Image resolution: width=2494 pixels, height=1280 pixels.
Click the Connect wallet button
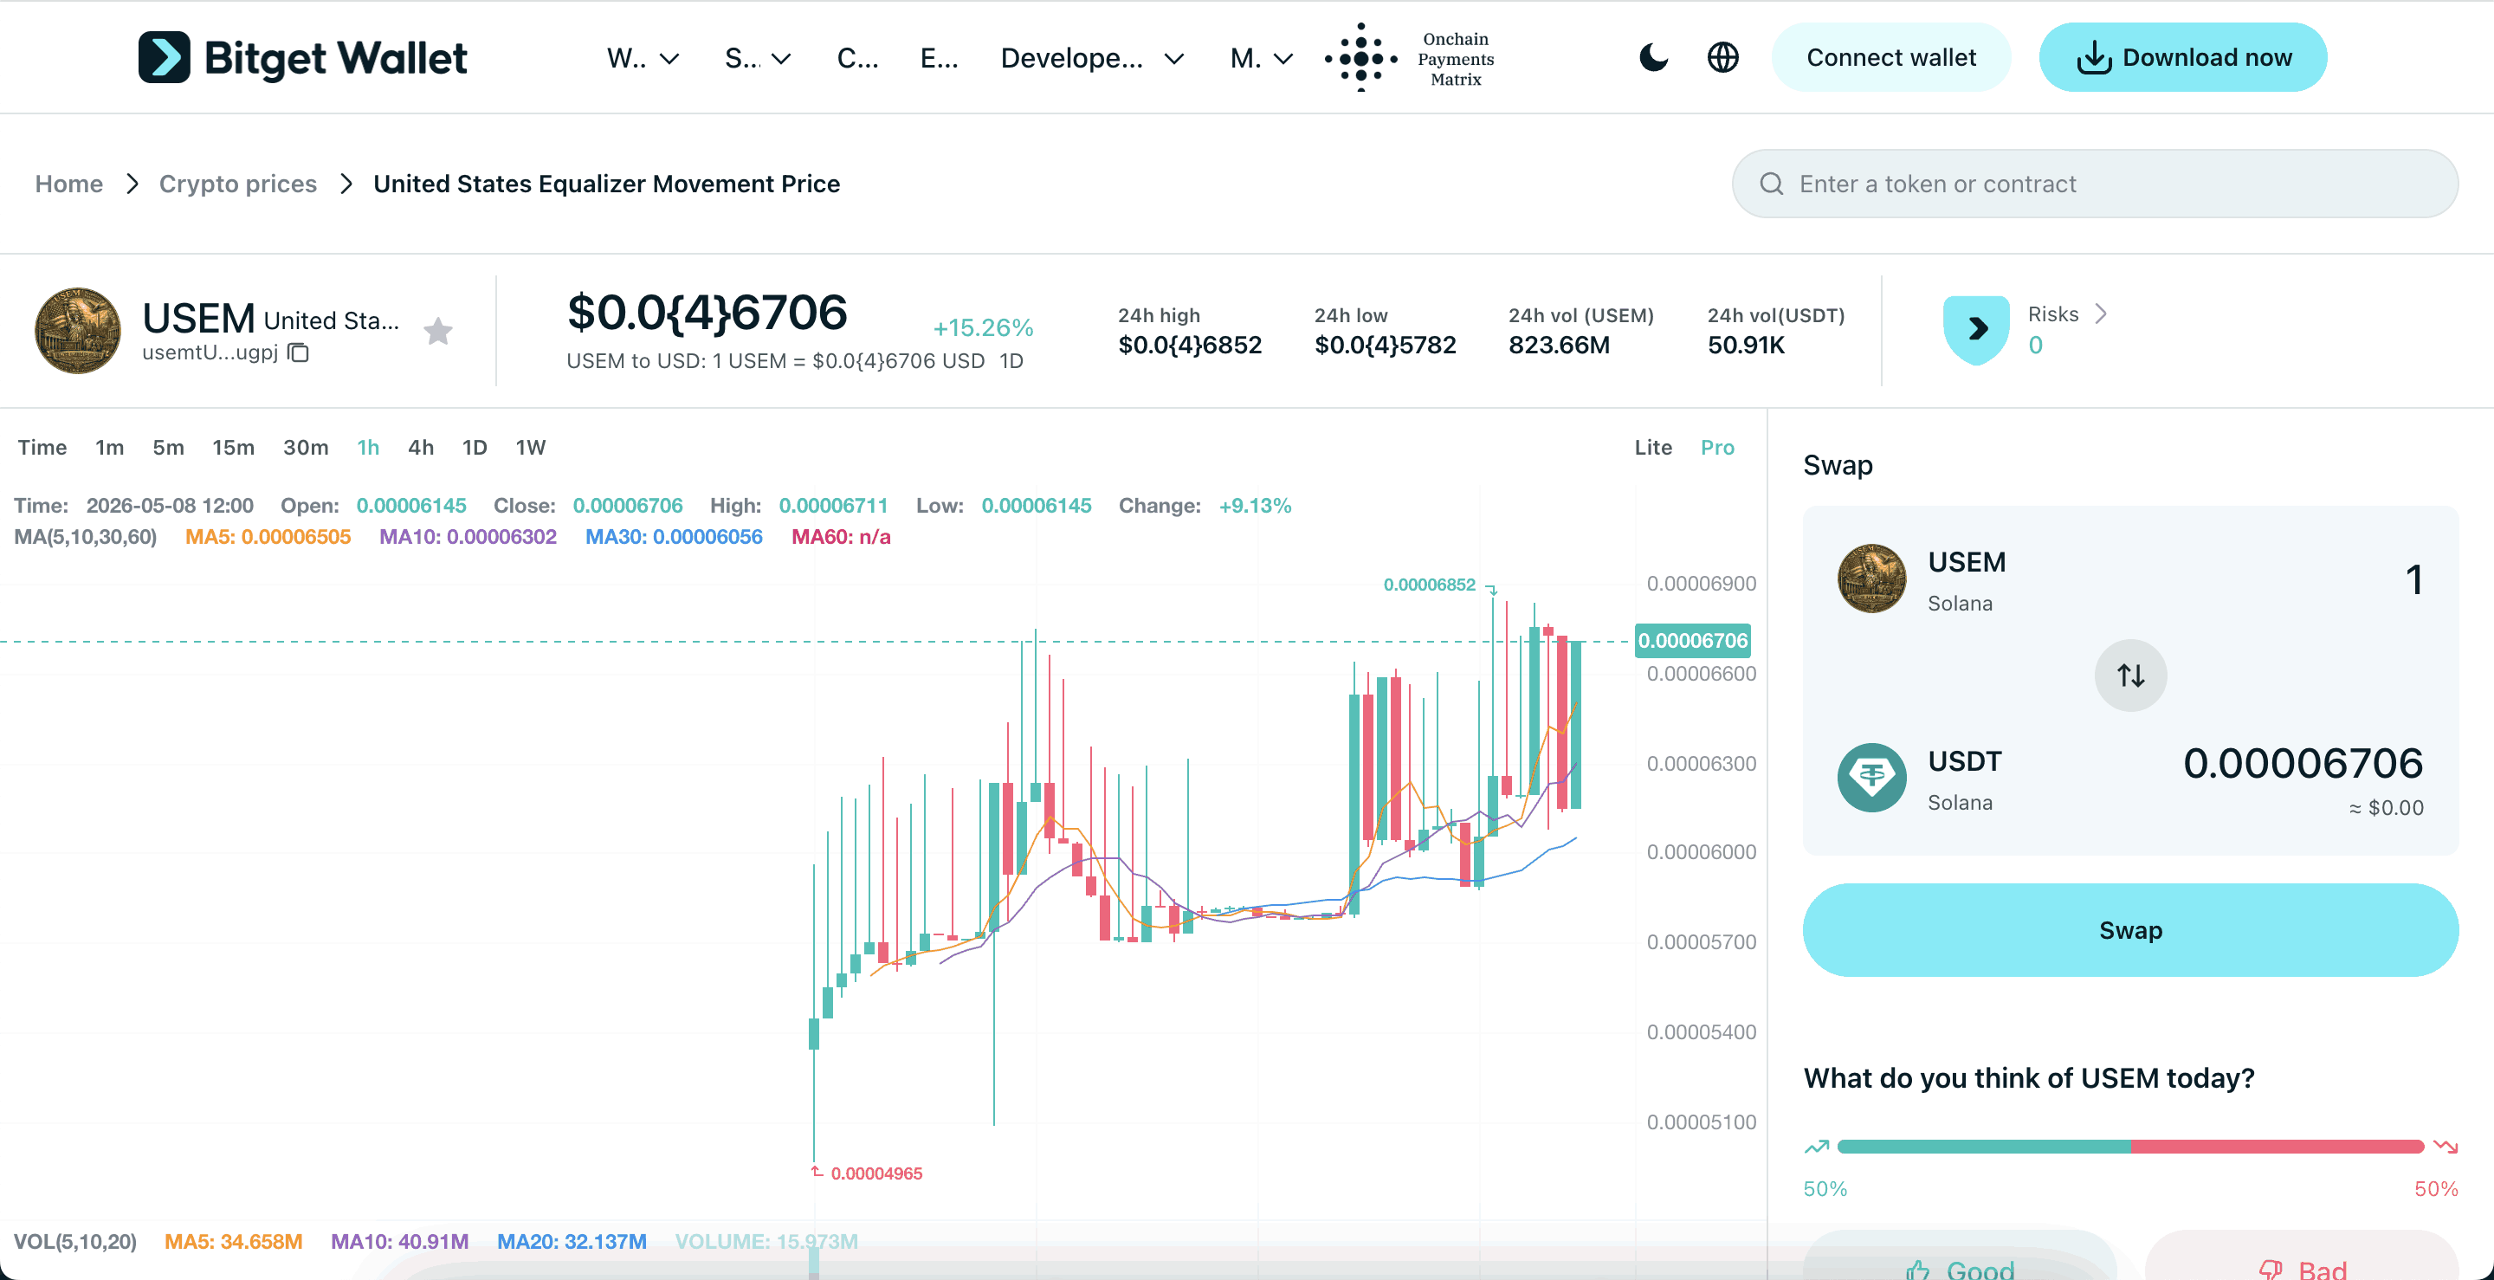(x=1890, y=58)
